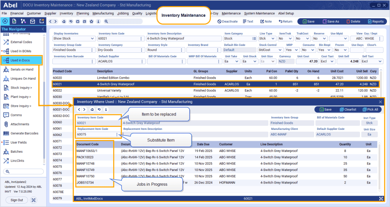Click the Save As toolbar button

click(x=331, y=22)
